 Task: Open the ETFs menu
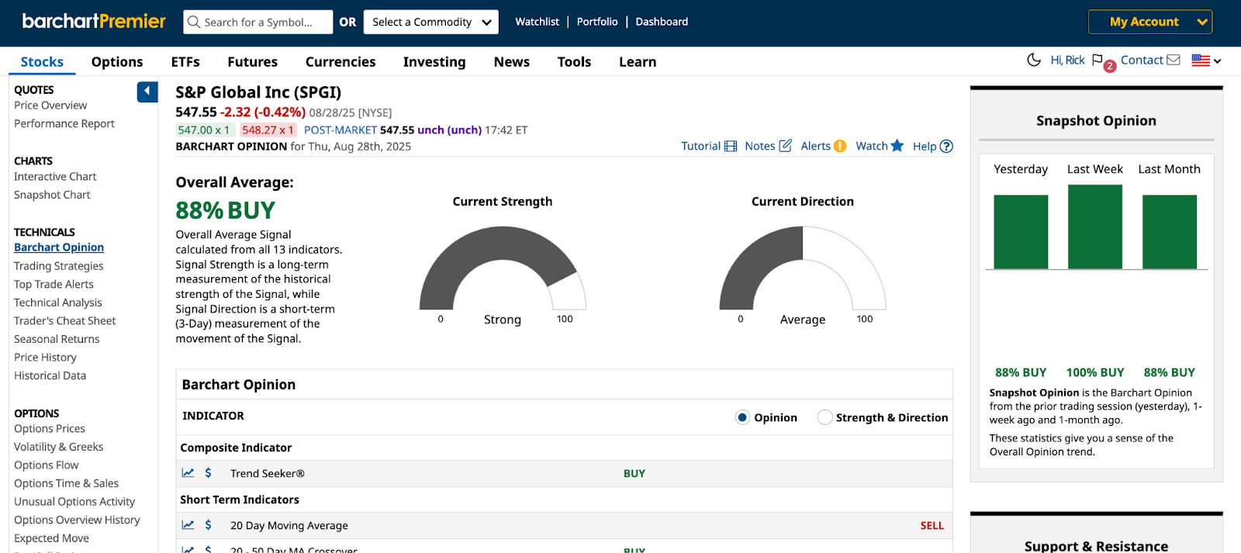point(185,61)
